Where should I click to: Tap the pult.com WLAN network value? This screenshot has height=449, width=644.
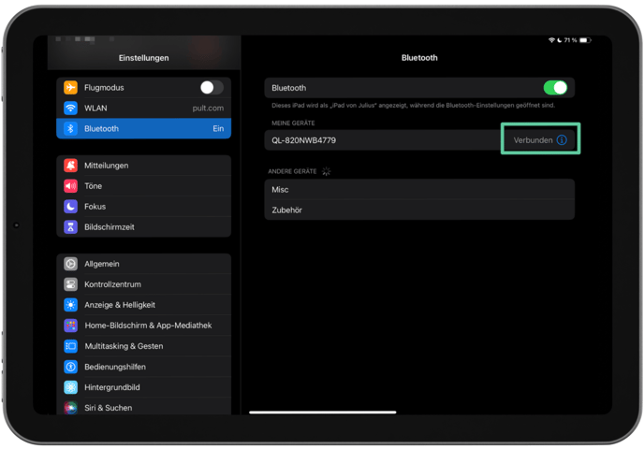[x=208, y=108]
